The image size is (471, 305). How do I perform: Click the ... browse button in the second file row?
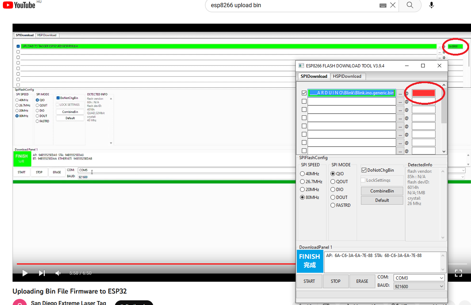(400, 101)
